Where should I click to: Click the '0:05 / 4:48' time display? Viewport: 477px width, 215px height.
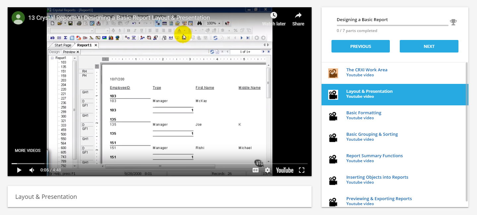(x=51, y=170)
